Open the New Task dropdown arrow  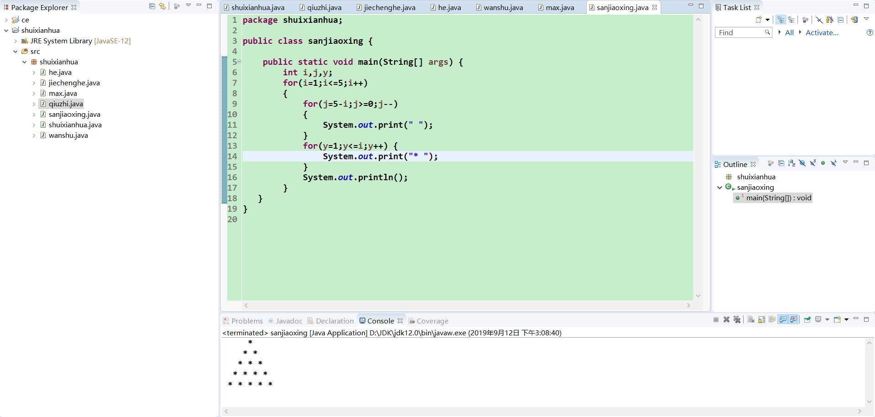click(x=768, y=20)
